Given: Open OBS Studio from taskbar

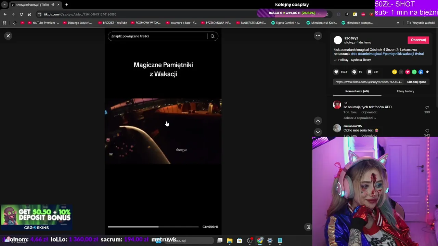Looking at the screenshot, I should coord(250,241).
